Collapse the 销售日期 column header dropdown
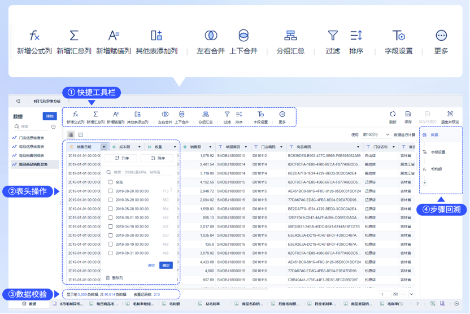The width and height of the screenshot is (470, 314). 104,147
